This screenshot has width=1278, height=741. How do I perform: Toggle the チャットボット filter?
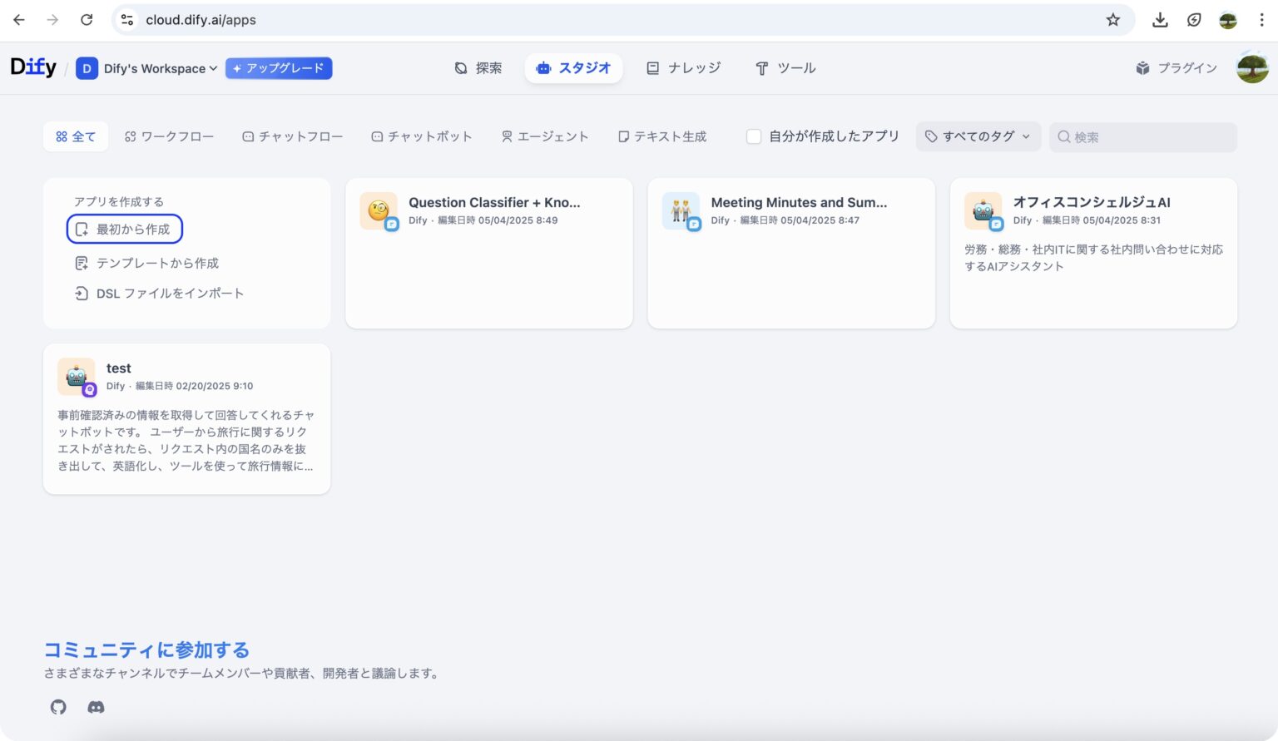(x=422, y=136)
